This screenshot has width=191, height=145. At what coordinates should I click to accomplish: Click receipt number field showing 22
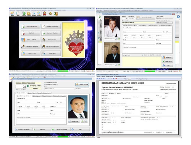(x=21, y=87)
